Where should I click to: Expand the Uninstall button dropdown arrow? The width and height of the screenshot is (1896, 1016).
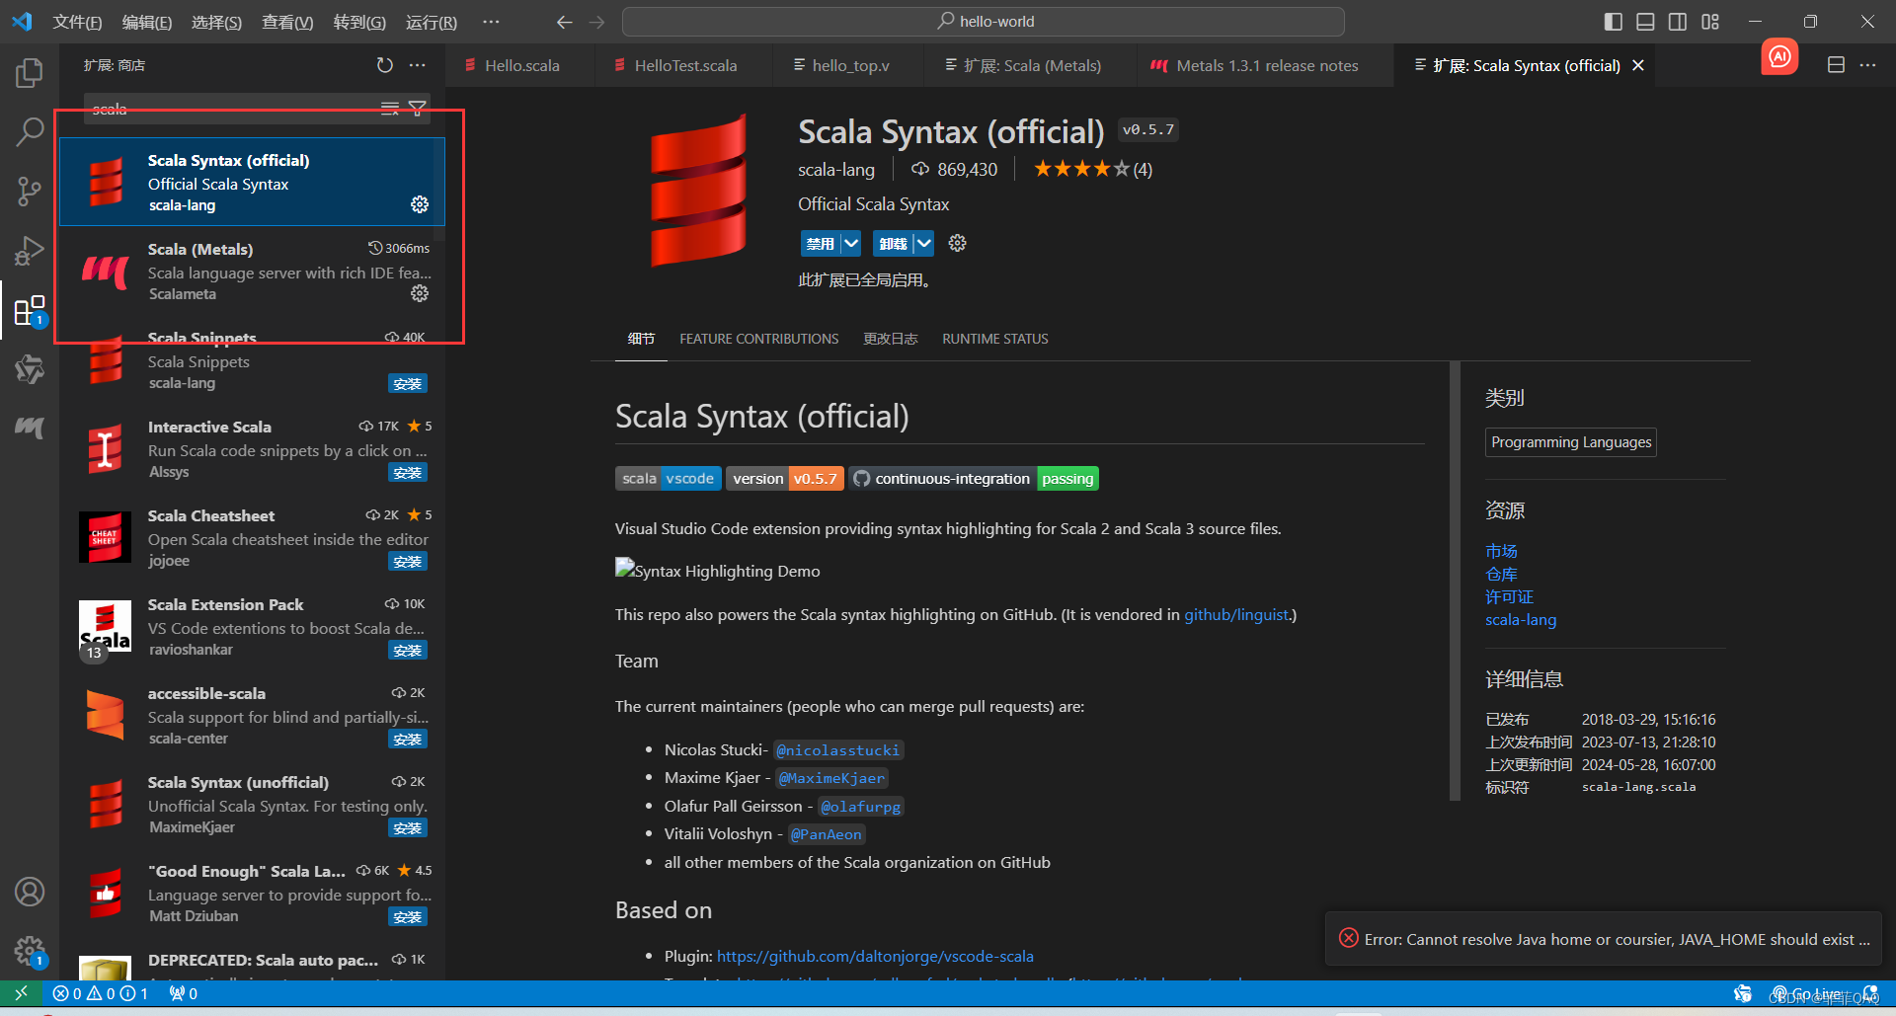(923, 243)
